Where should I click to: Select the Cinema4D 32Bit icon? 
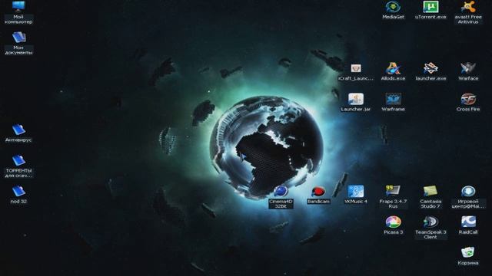(x=281, y=191)
